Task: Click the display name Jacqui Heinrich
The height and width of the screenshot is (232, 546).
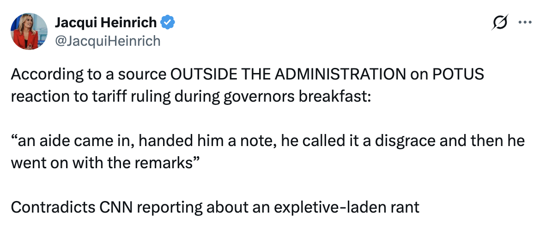Action: pyautogui.click(x=105, y=21)
